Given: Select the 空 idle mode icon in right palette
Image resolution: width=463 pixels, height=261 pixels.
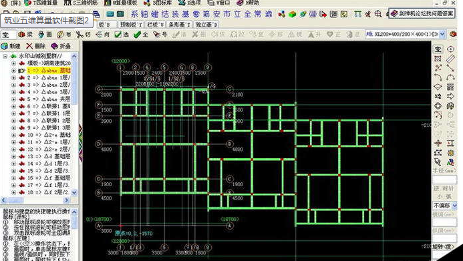Looking at the screenshot, I should click(x=438, y=49).
